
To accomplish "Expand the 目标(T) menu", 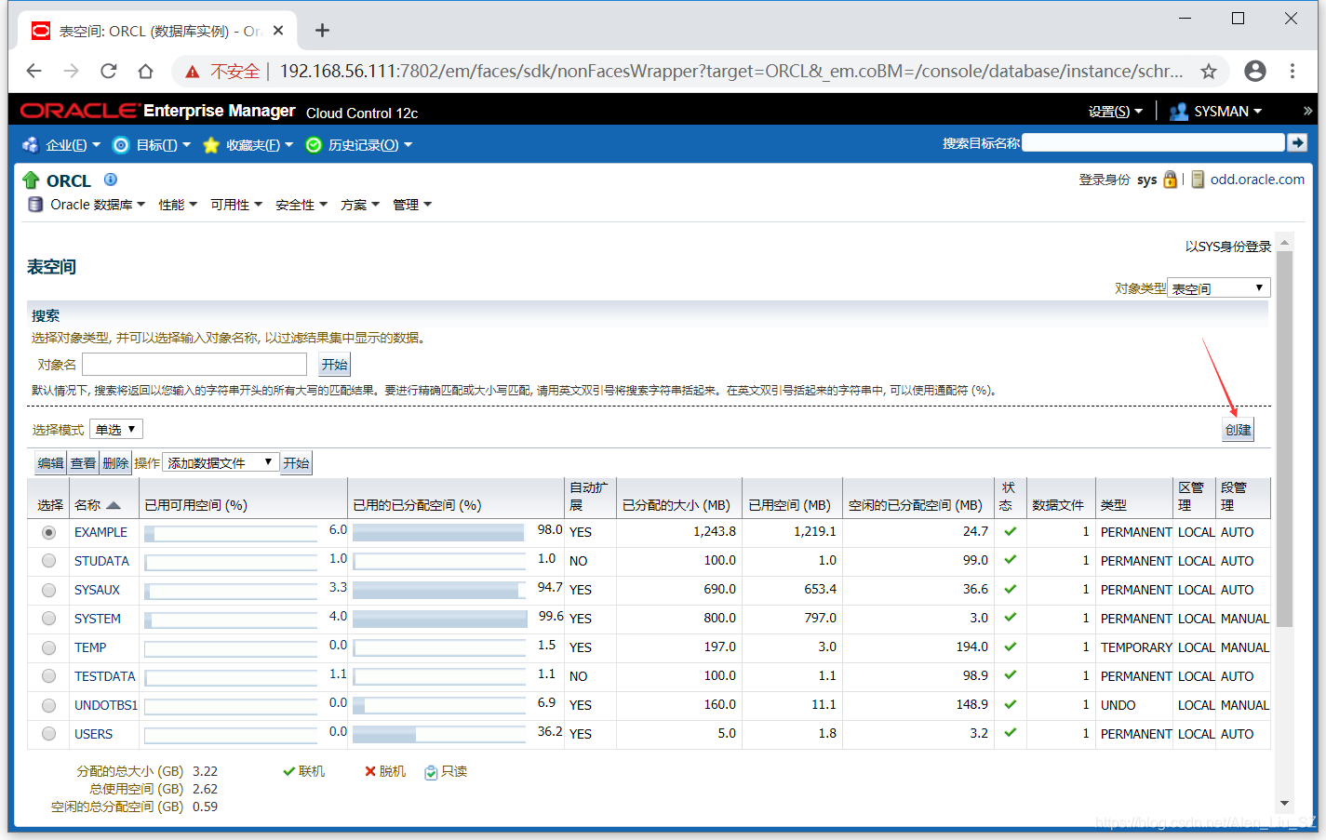I will [x=163, y=145].
